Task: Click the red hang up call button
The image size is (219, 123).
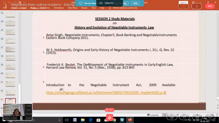Action: point(210,6)
